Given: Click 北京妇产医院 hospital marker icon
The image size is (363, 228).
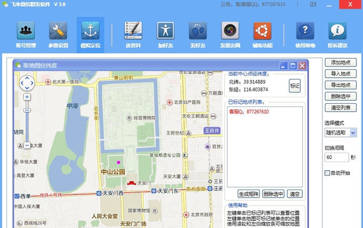Looking at the screenshot, I should tap(169, 102).
